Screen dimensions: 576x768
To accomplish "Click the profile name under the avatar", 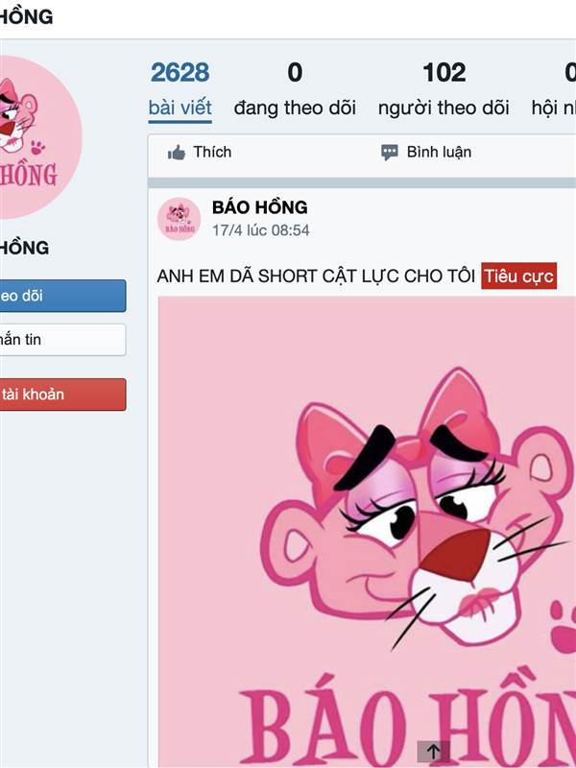I will coord(25,248).
